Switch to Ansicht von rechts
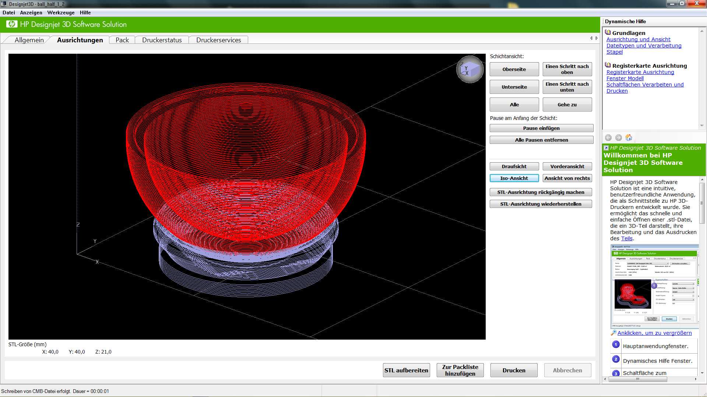The image size is (707, 397). tap(567, 178)
